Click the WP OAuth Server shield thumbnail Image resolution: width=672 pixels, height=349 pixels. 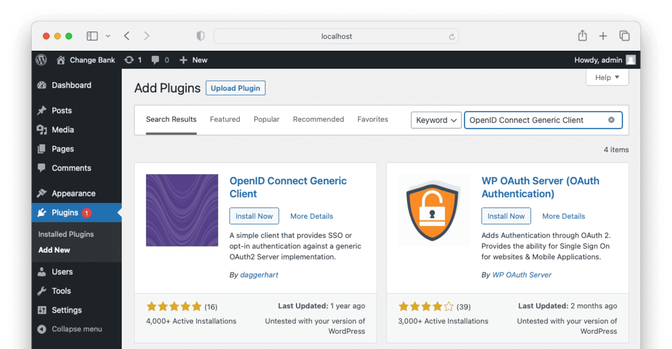point(434,210)
